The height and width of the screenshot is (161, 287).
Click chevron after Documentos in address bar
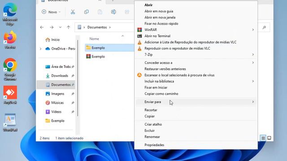(110, 27)
